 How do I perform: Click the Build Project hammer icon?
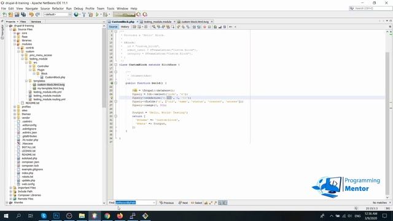tap(84, 15)
